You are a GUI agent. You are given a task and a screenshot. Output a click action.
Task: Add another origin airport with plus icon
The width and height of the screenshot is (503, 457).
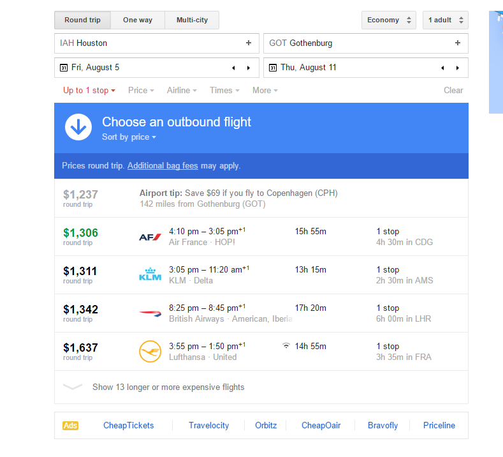249,43
